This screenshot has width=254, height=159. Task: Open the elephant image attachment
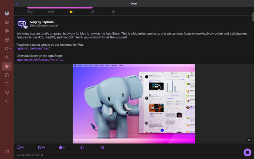coord(134,104)
